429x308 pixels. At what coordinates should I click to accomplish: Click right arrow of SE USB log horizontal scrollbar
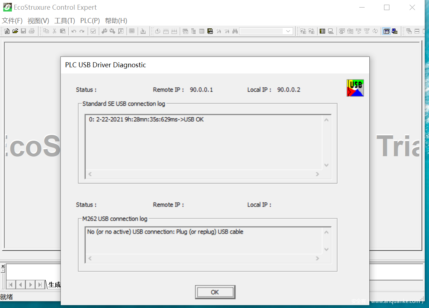(318, 174)
